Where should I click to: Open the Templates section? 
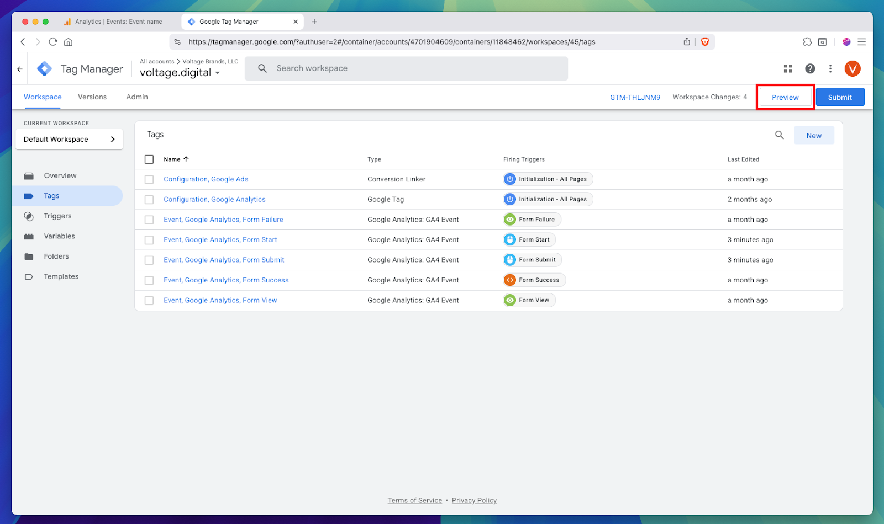click(61, 276)
